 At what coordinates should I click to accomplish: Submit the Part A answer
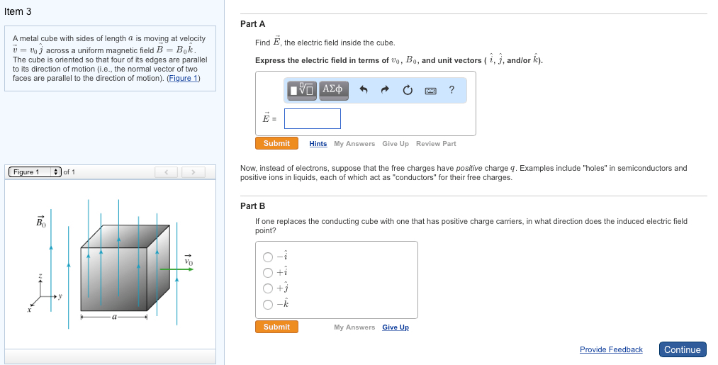276,143
